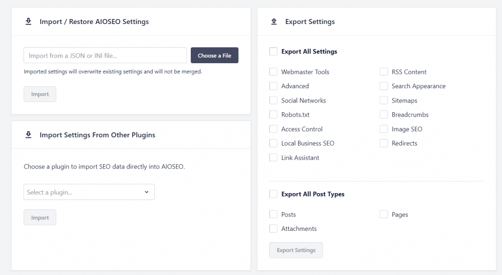Select the Sitemaps checkbox
This screenshot has width=502, height=275.
(x=383, y=100)
